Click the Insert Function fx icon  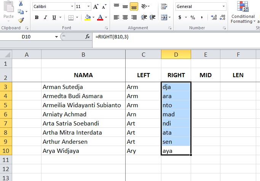pos(88,37)
